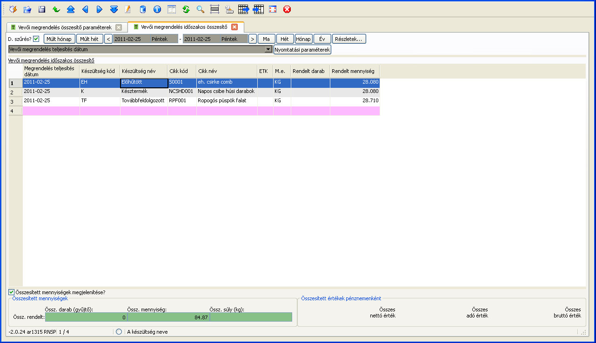Click the Hónap button

tap(304, 39)
